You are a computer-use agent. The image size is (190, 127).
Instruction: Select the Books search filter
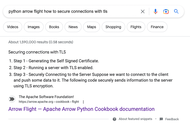(x=54, y=27)
